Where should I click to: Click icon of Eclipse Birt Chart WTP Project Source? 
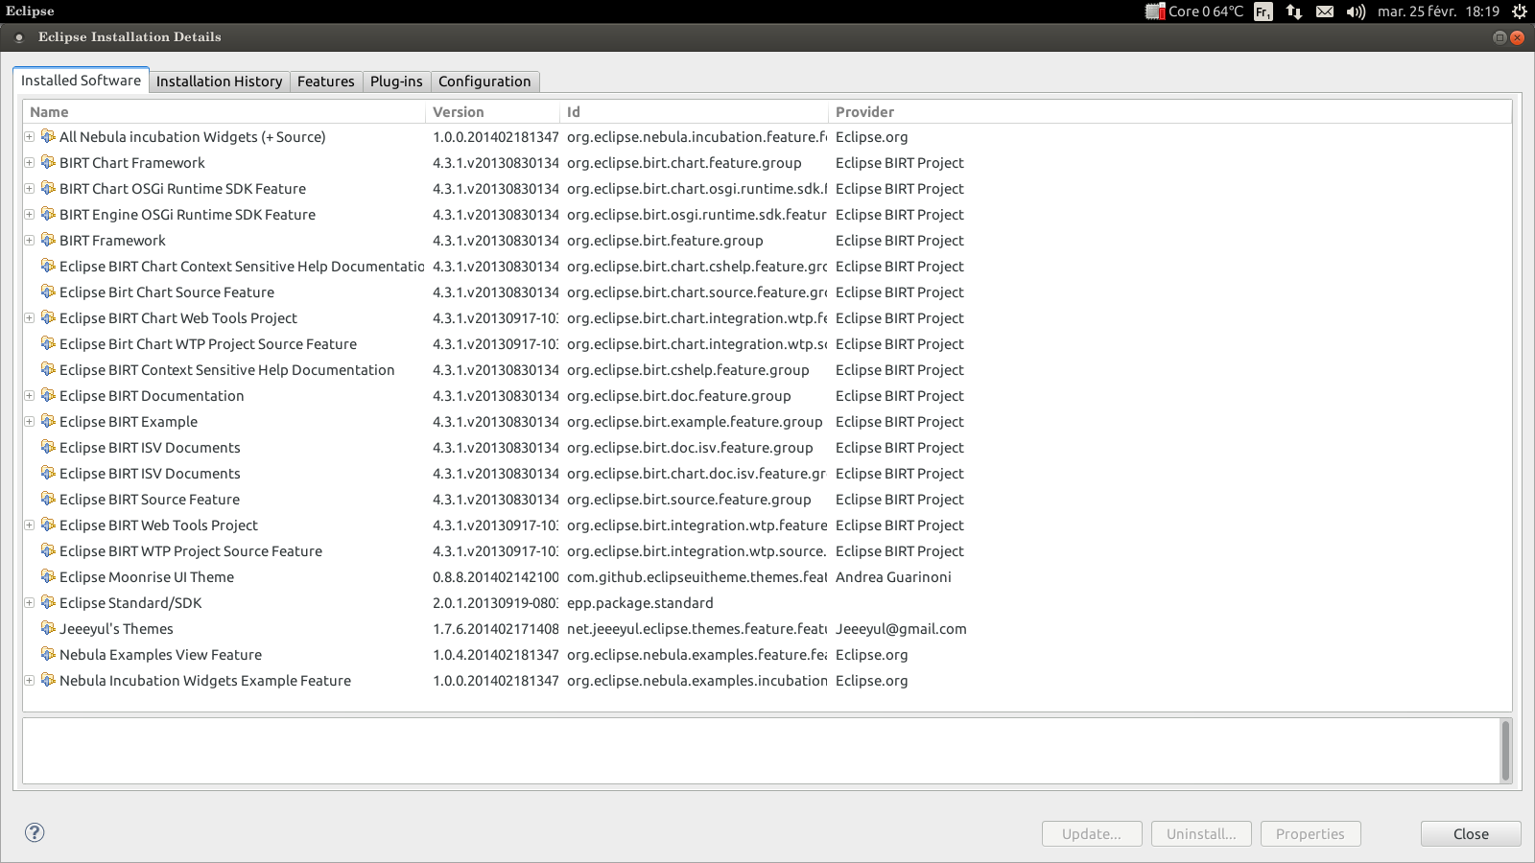pyautogui.click(x=48, y=344)
